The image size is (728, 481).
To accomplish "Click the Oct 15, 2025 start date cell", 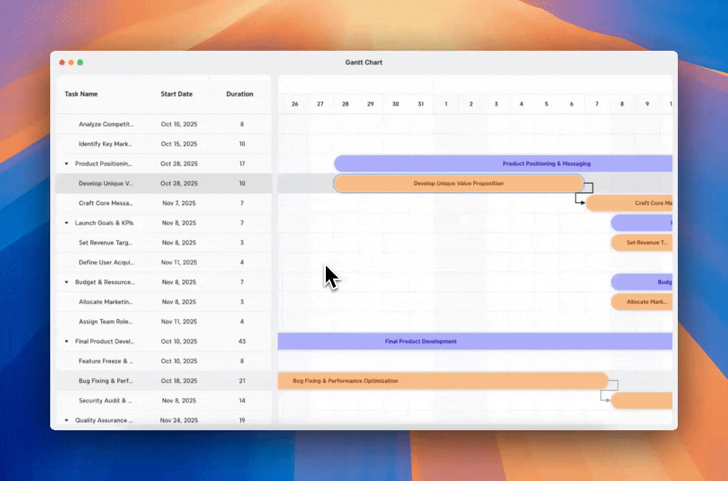I will (x=179, y=144).
